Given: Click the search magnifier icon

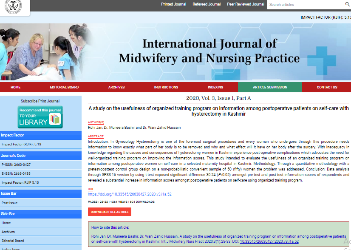Looking at the screenshot, I should (348, 4).
